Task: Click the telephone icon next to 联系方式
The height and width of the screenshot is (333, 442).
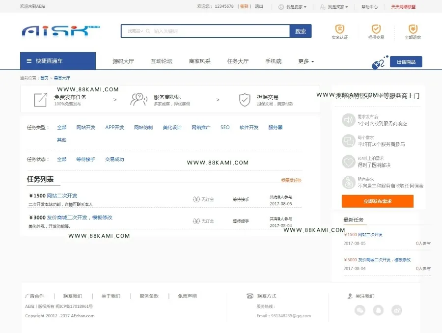Action: tap(250, 296)
